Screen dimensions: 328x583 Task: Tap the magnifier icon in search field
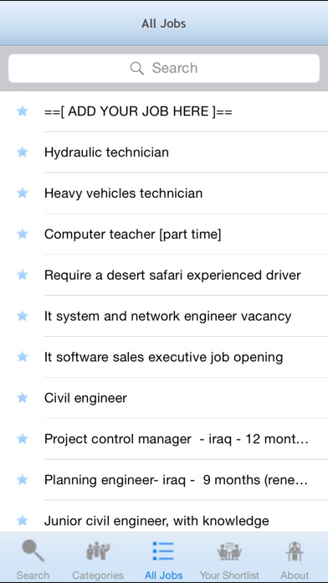[136, 68]
